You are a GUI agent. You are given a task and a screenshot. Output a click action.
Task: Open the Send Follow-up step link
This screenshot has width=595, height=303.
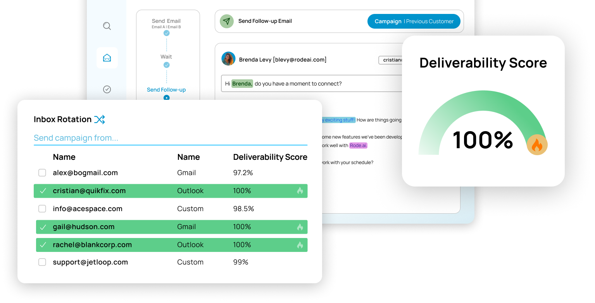click(166, 90)
